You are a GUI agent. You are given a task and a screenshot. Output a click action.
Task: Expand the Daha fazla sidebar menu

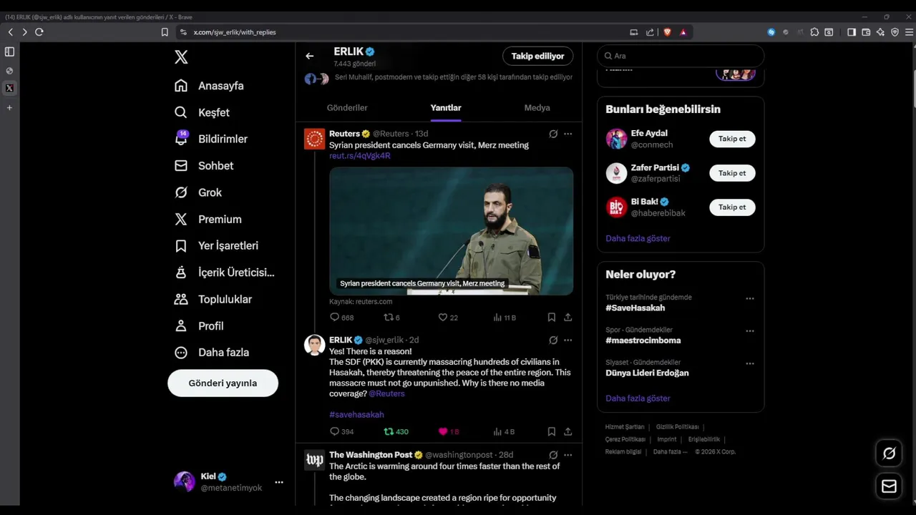pos(212,353)
